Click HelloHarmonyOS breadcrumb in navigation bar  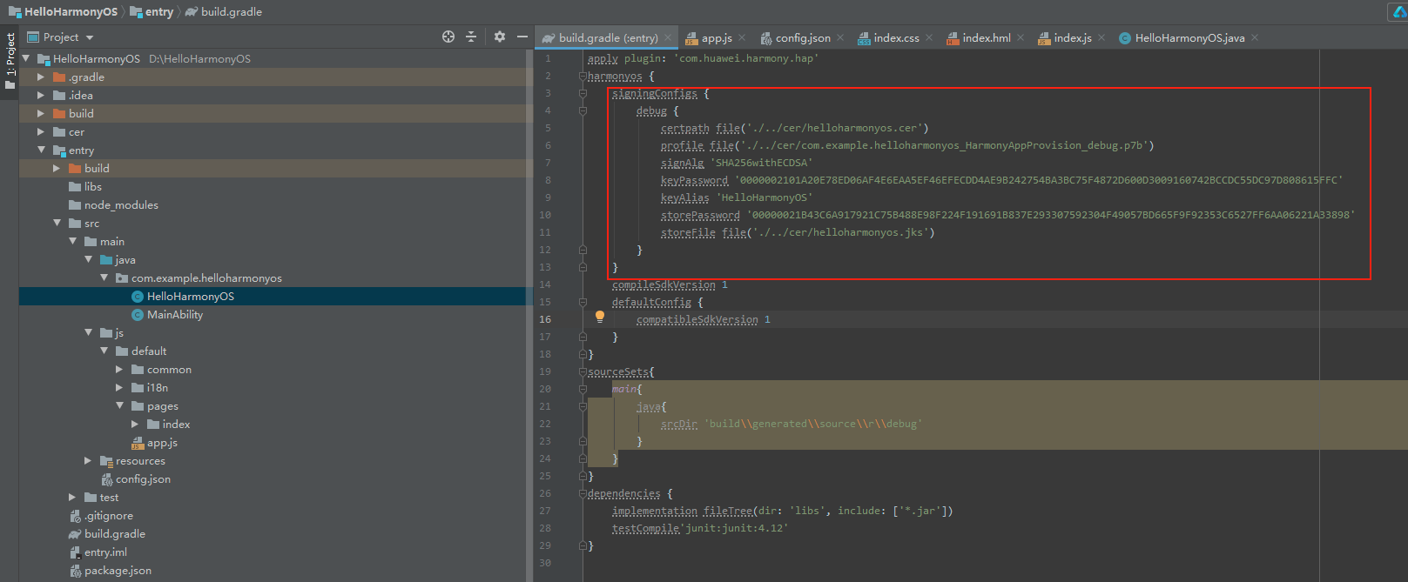[63, 11]
